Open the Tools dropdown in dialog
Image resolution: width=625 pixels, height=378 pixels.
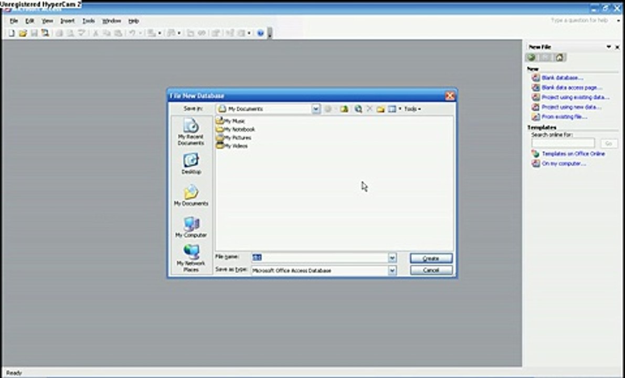click(x=412, y=109)
